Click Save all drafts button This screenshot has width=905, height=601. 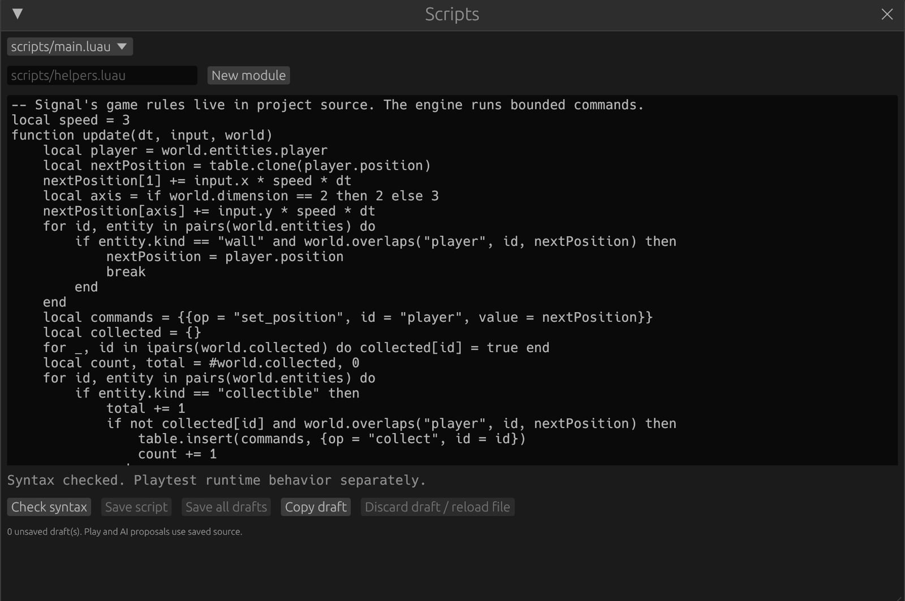[x=226, y=507]
